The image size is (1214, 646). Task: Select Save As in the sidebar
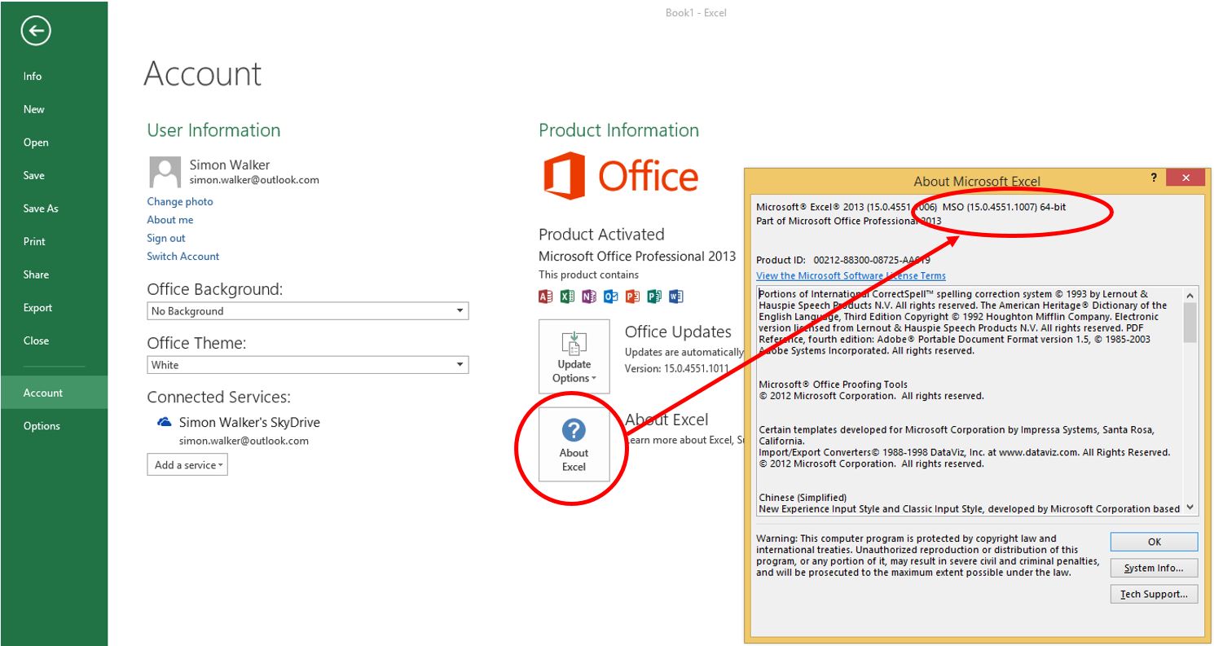[54, 209]
